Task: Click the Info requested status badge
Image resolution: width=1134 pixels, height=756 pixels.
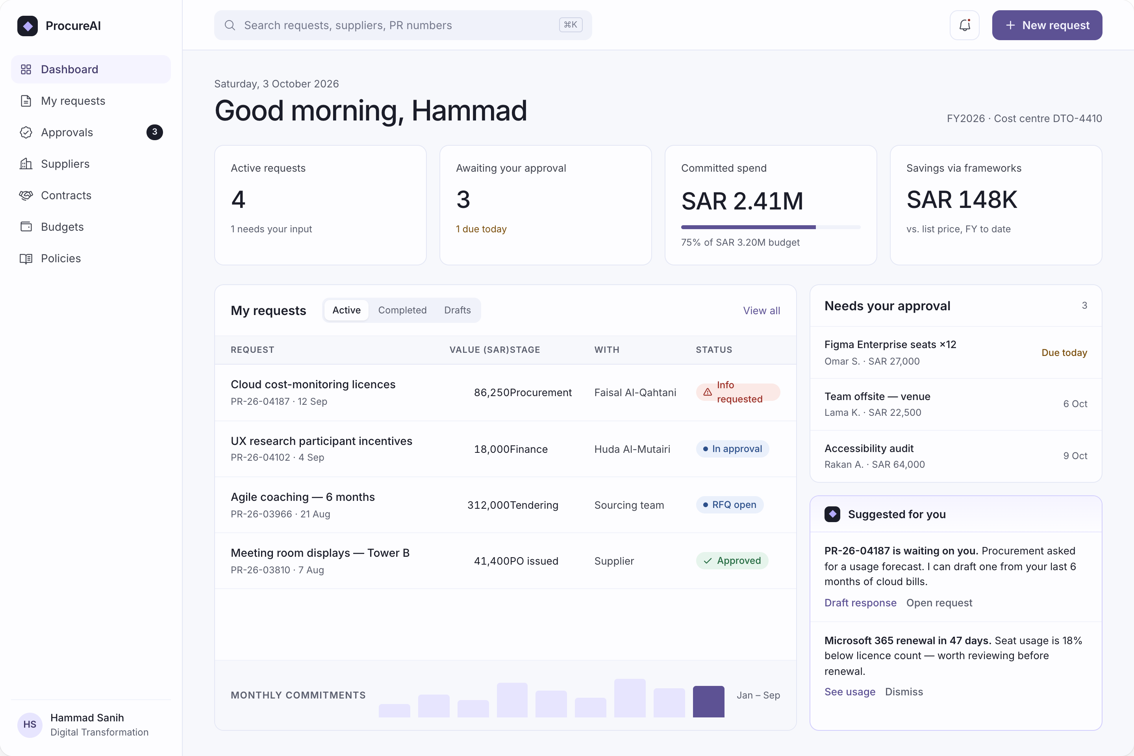Action: (x=737, y=392)
